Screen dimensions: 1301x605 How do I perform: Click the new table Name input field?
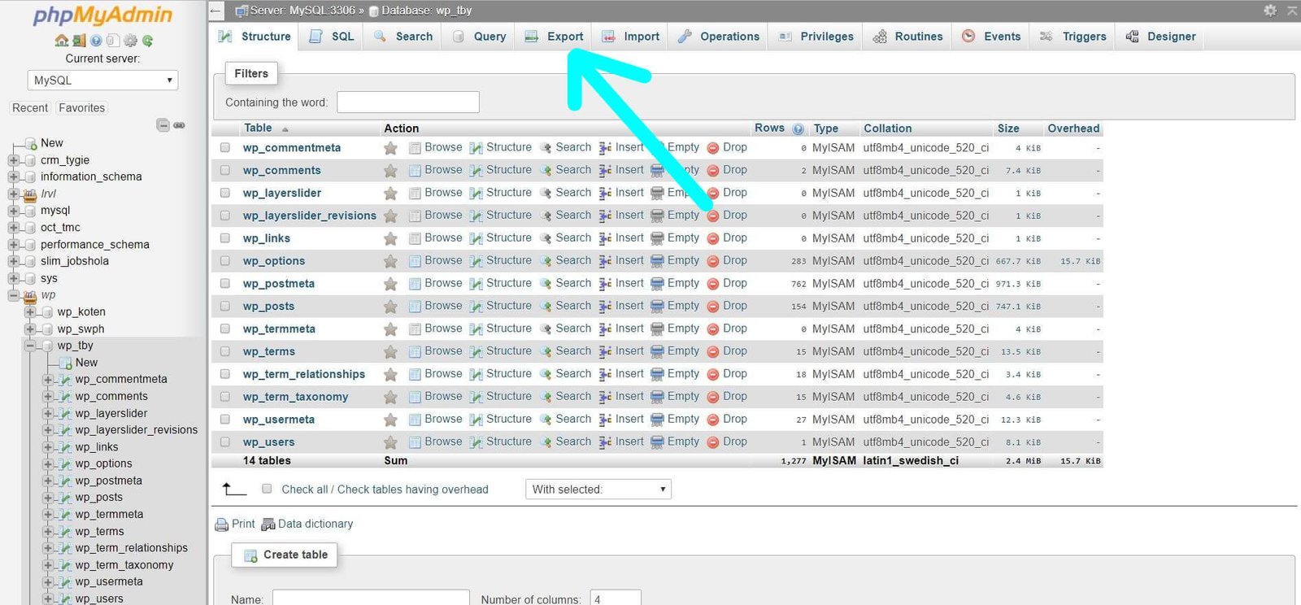point(371,598)
